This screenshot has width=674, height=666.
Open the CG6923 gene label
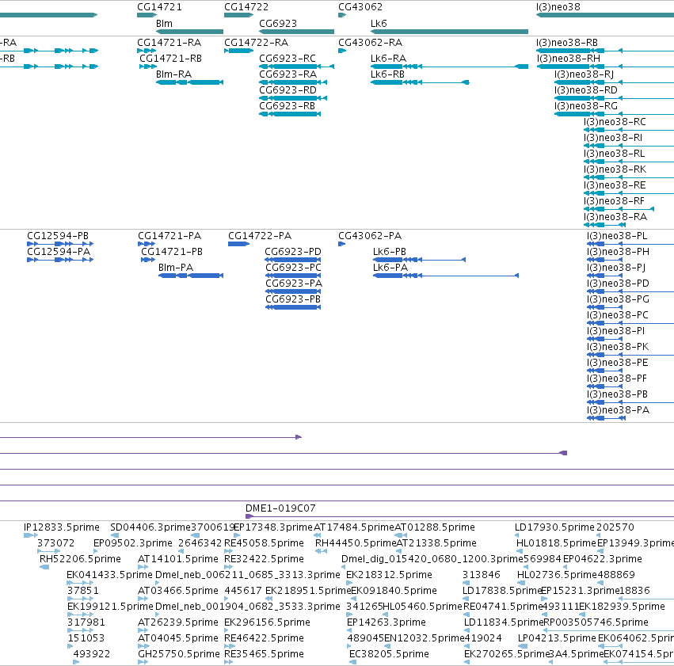pos(278,23)
